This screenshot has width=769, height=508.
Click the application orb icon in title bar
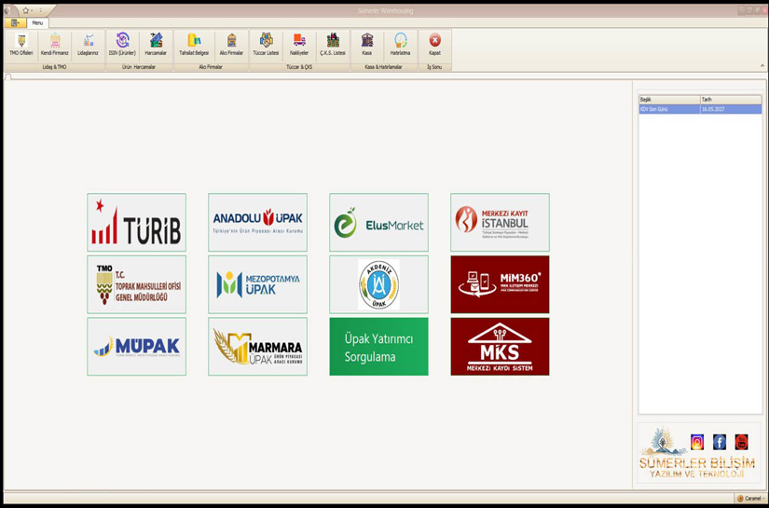point(7,10)
